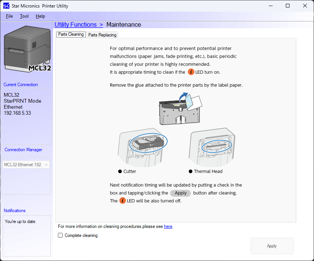Click the Apply button at bottom right
The image size is (314, 261).
click(272, 246)
